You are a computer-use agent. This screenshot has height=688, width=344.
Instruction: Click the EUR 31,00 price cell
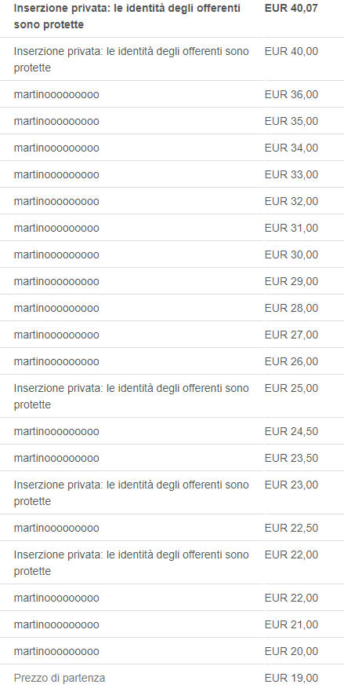click(x=291, y=229)
